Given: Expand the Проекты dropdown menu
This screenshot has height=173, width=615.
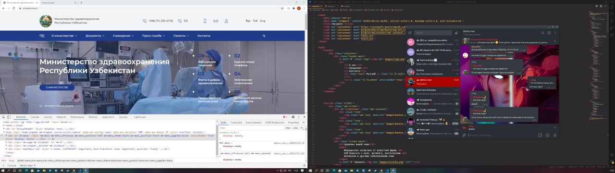Looking at the screenshot, I should pos(181,36).
